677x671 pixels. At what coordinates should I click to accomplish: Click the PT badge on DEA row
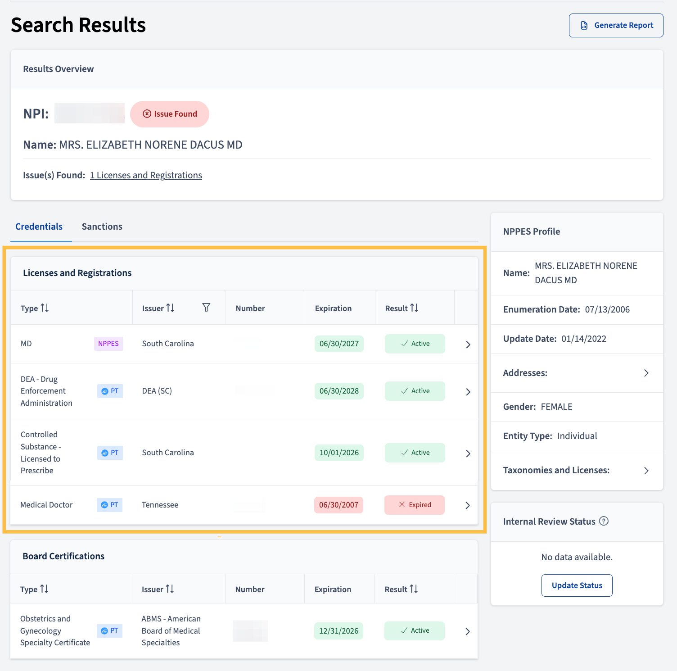point(110,391)
